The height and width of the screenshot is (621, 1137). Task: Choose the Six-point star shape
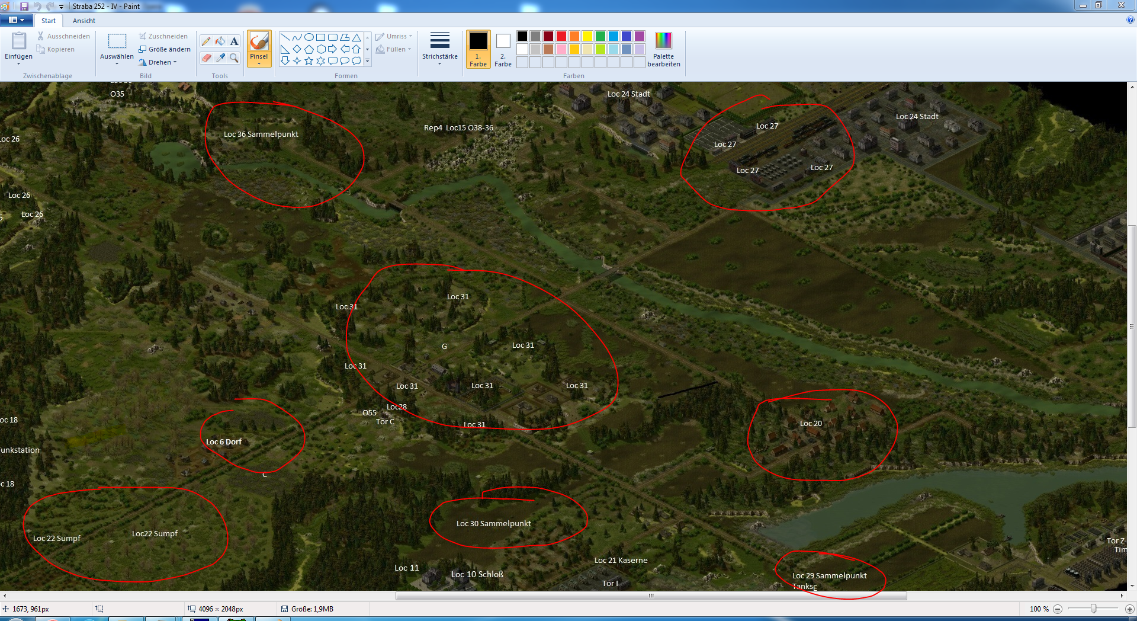pyautogui.click(x=320, y=60)
